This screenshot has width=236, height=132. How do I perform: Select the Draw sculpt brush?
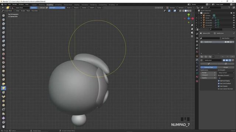coord(3,15)
